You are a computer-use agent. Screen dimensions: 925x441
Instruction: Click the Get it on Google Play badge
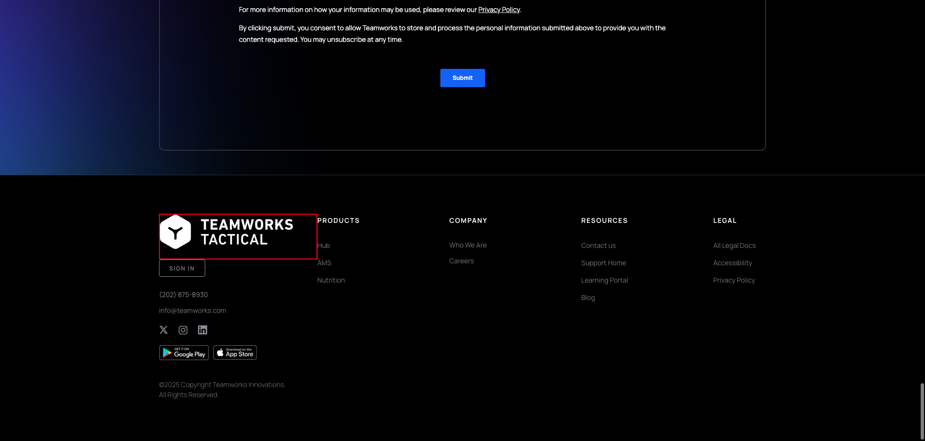(x=184, y=353)
